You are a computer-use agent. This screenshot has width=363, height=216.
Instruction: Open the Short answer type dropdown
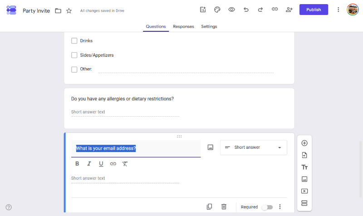click(x=254, y=147)
